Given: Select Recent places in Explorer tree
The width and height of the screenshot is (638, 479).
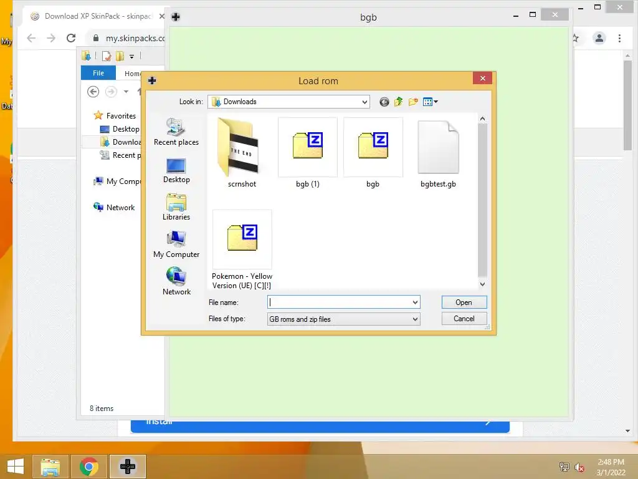Looking at the screenshot, I should 121,155.
